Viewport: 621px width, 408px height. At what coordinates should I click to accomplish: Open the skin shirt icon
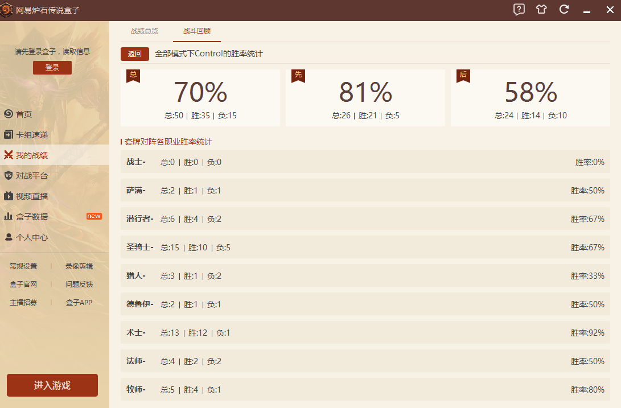541,9
